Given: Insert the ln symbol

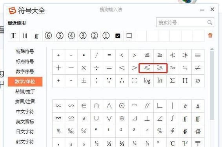Looking at the screenshot, I should coord(160,81).
